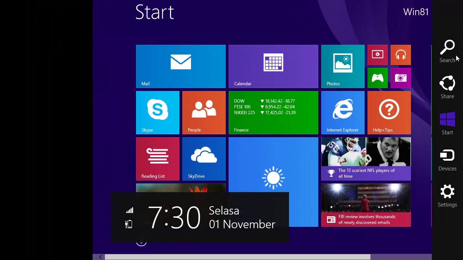Click the 'Selasa' day text
Image resolution: width=463 pixels, height=260 pixels.
point(224,211)
